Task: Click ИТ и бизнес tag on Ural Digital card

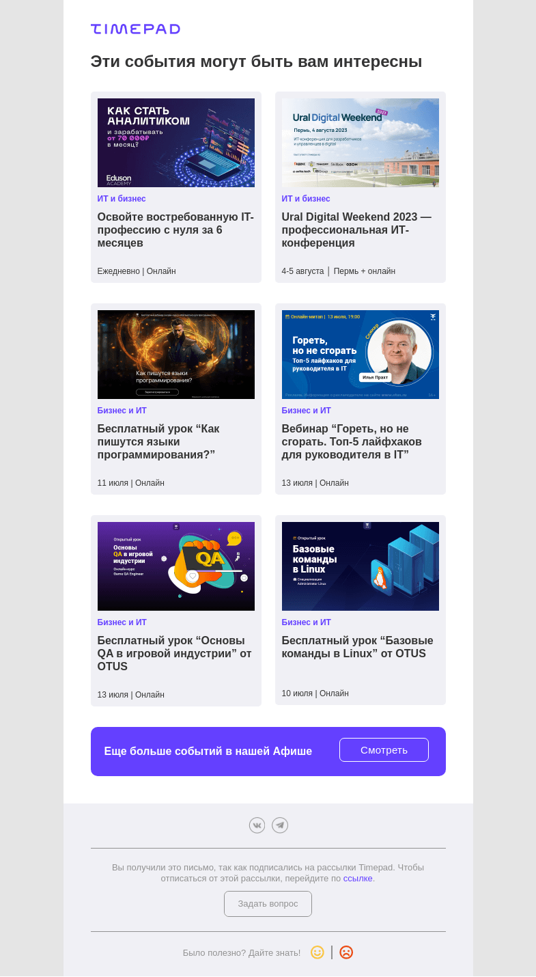Action: click(x=306, y=199)
